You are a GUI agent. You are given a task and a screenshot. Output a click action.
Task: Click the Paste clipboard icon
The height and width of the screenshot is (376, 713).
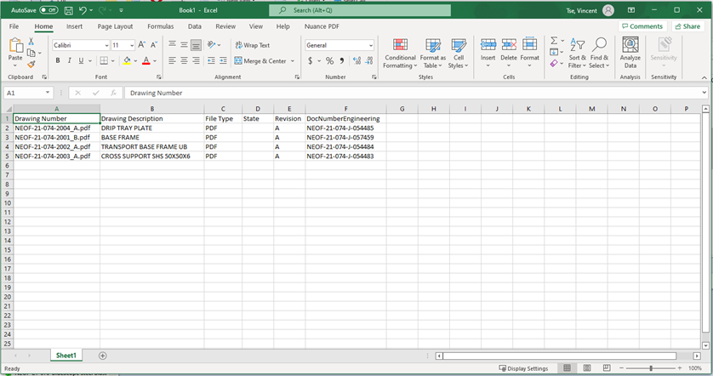(x=15, y=45)
